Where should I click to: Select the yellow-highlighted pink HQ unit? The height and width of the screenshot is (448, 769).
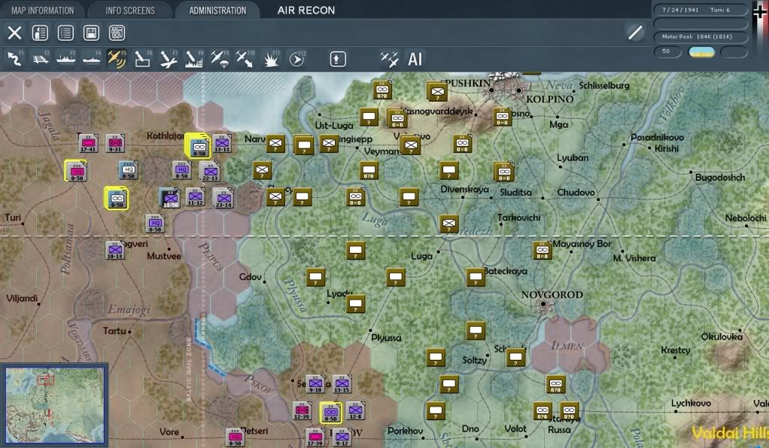point(76,171)
